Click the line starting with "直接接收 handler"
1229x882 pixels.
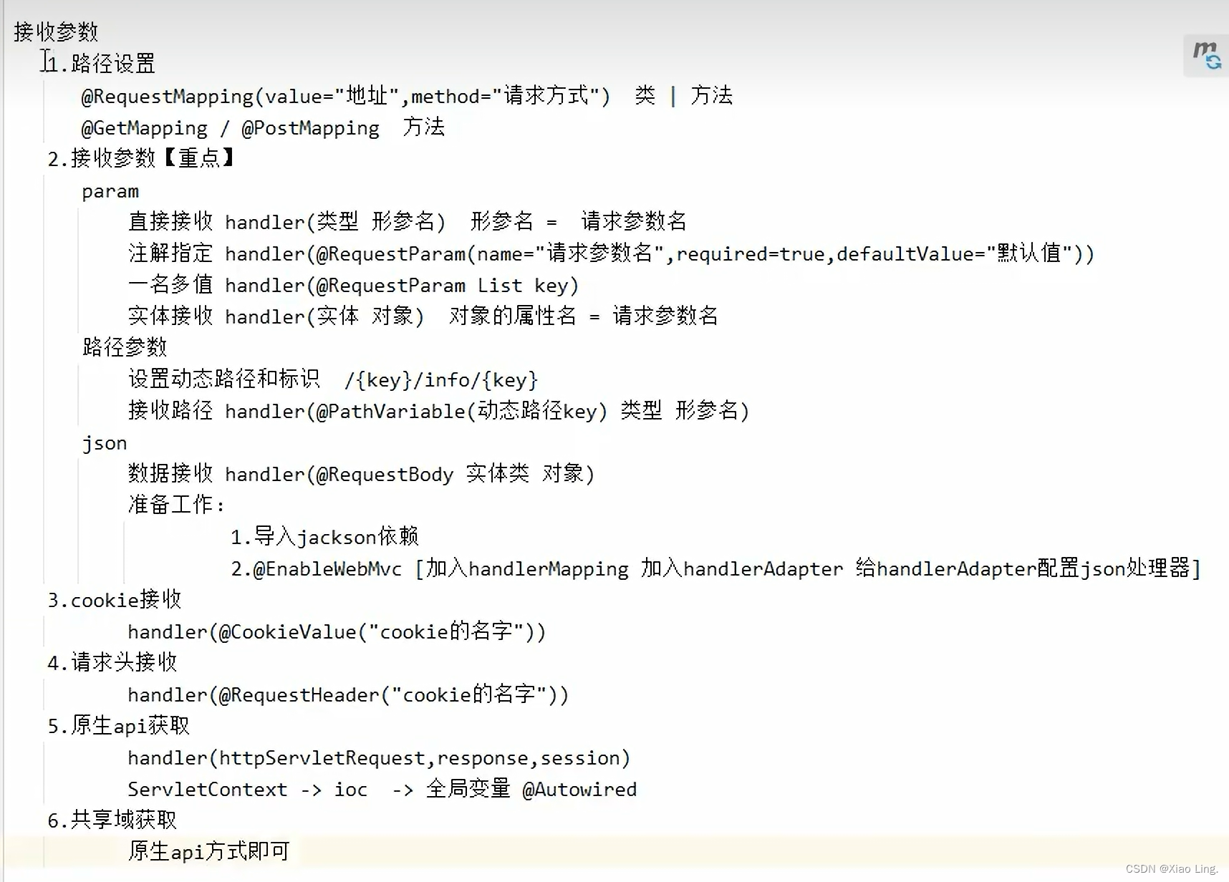click(408, 222)
